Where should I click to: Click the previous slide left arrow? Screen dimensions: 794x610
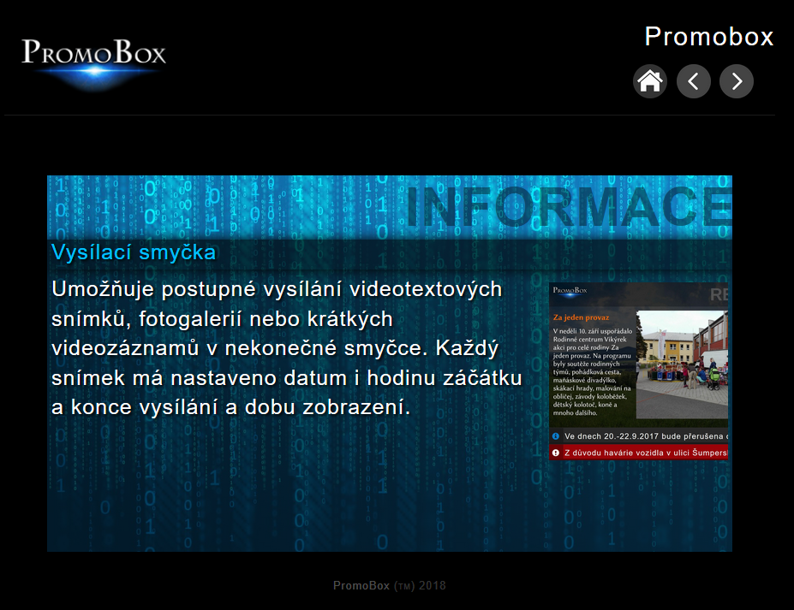(x=694, y=81)
